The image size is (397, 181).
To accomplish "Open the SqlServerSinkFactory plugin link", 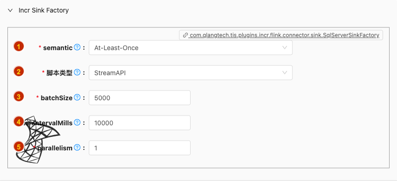I will 284,35.
